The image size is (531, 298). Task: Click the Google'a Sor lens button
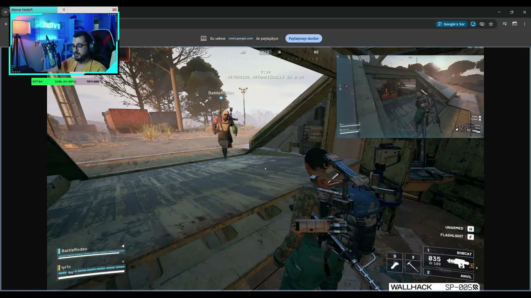pos(451,24)
